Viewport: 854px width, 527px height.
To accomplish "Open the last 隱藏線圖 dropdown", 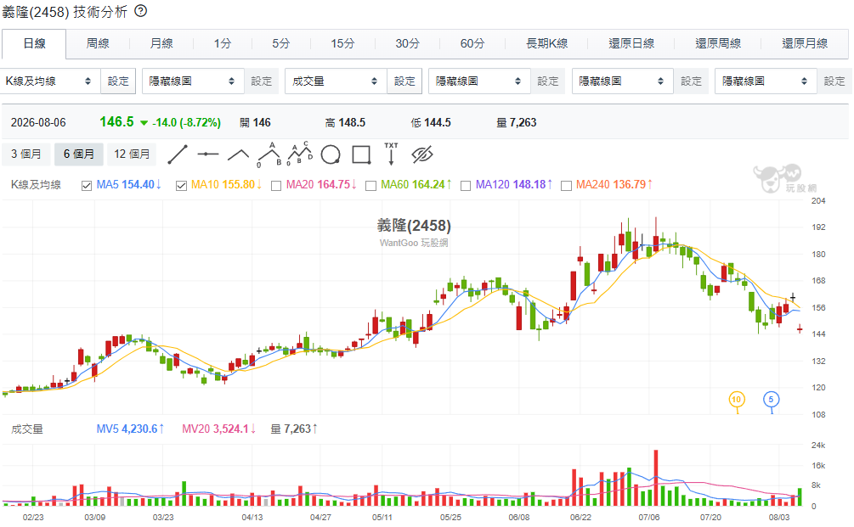I will pyautogui.click(x=766, y=81).
